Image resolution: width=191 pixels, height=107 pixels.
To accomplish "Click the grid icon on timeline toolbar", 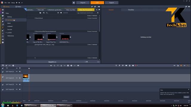I will coord(68,65).
